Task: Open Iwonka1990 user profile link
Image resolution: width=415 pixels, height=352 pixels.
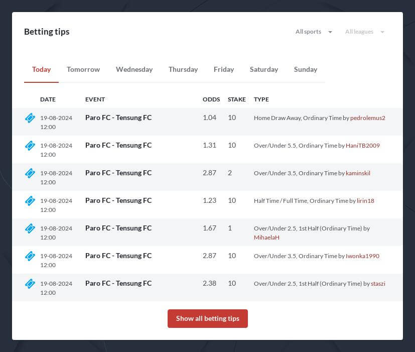Action: [362, 256]
